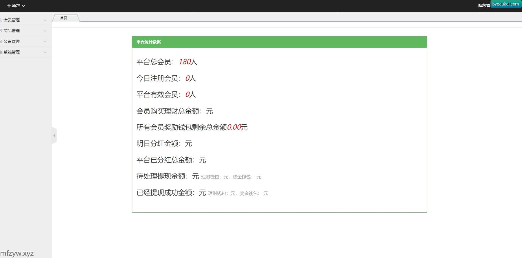Click the user icon beside 会员管理
522x258 pixels.
click(x=1, y=20)
